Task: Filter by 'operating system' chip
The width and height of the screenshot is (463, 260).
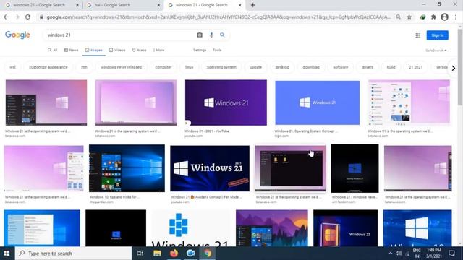Action: tap(221, 67)
